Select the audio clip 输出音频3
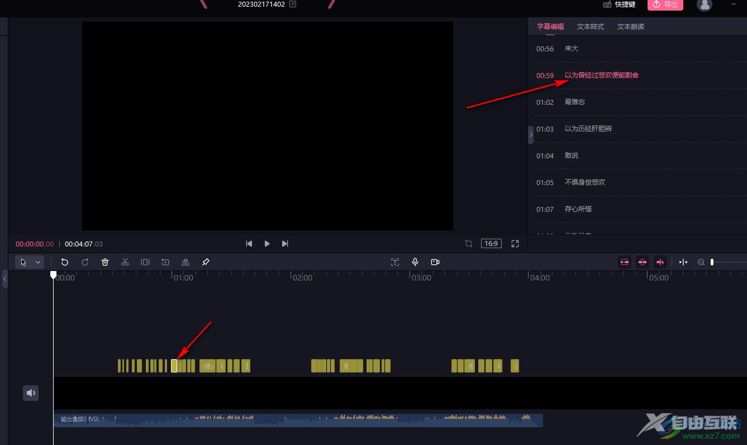 pyautogui.click(x=298, y=420)
